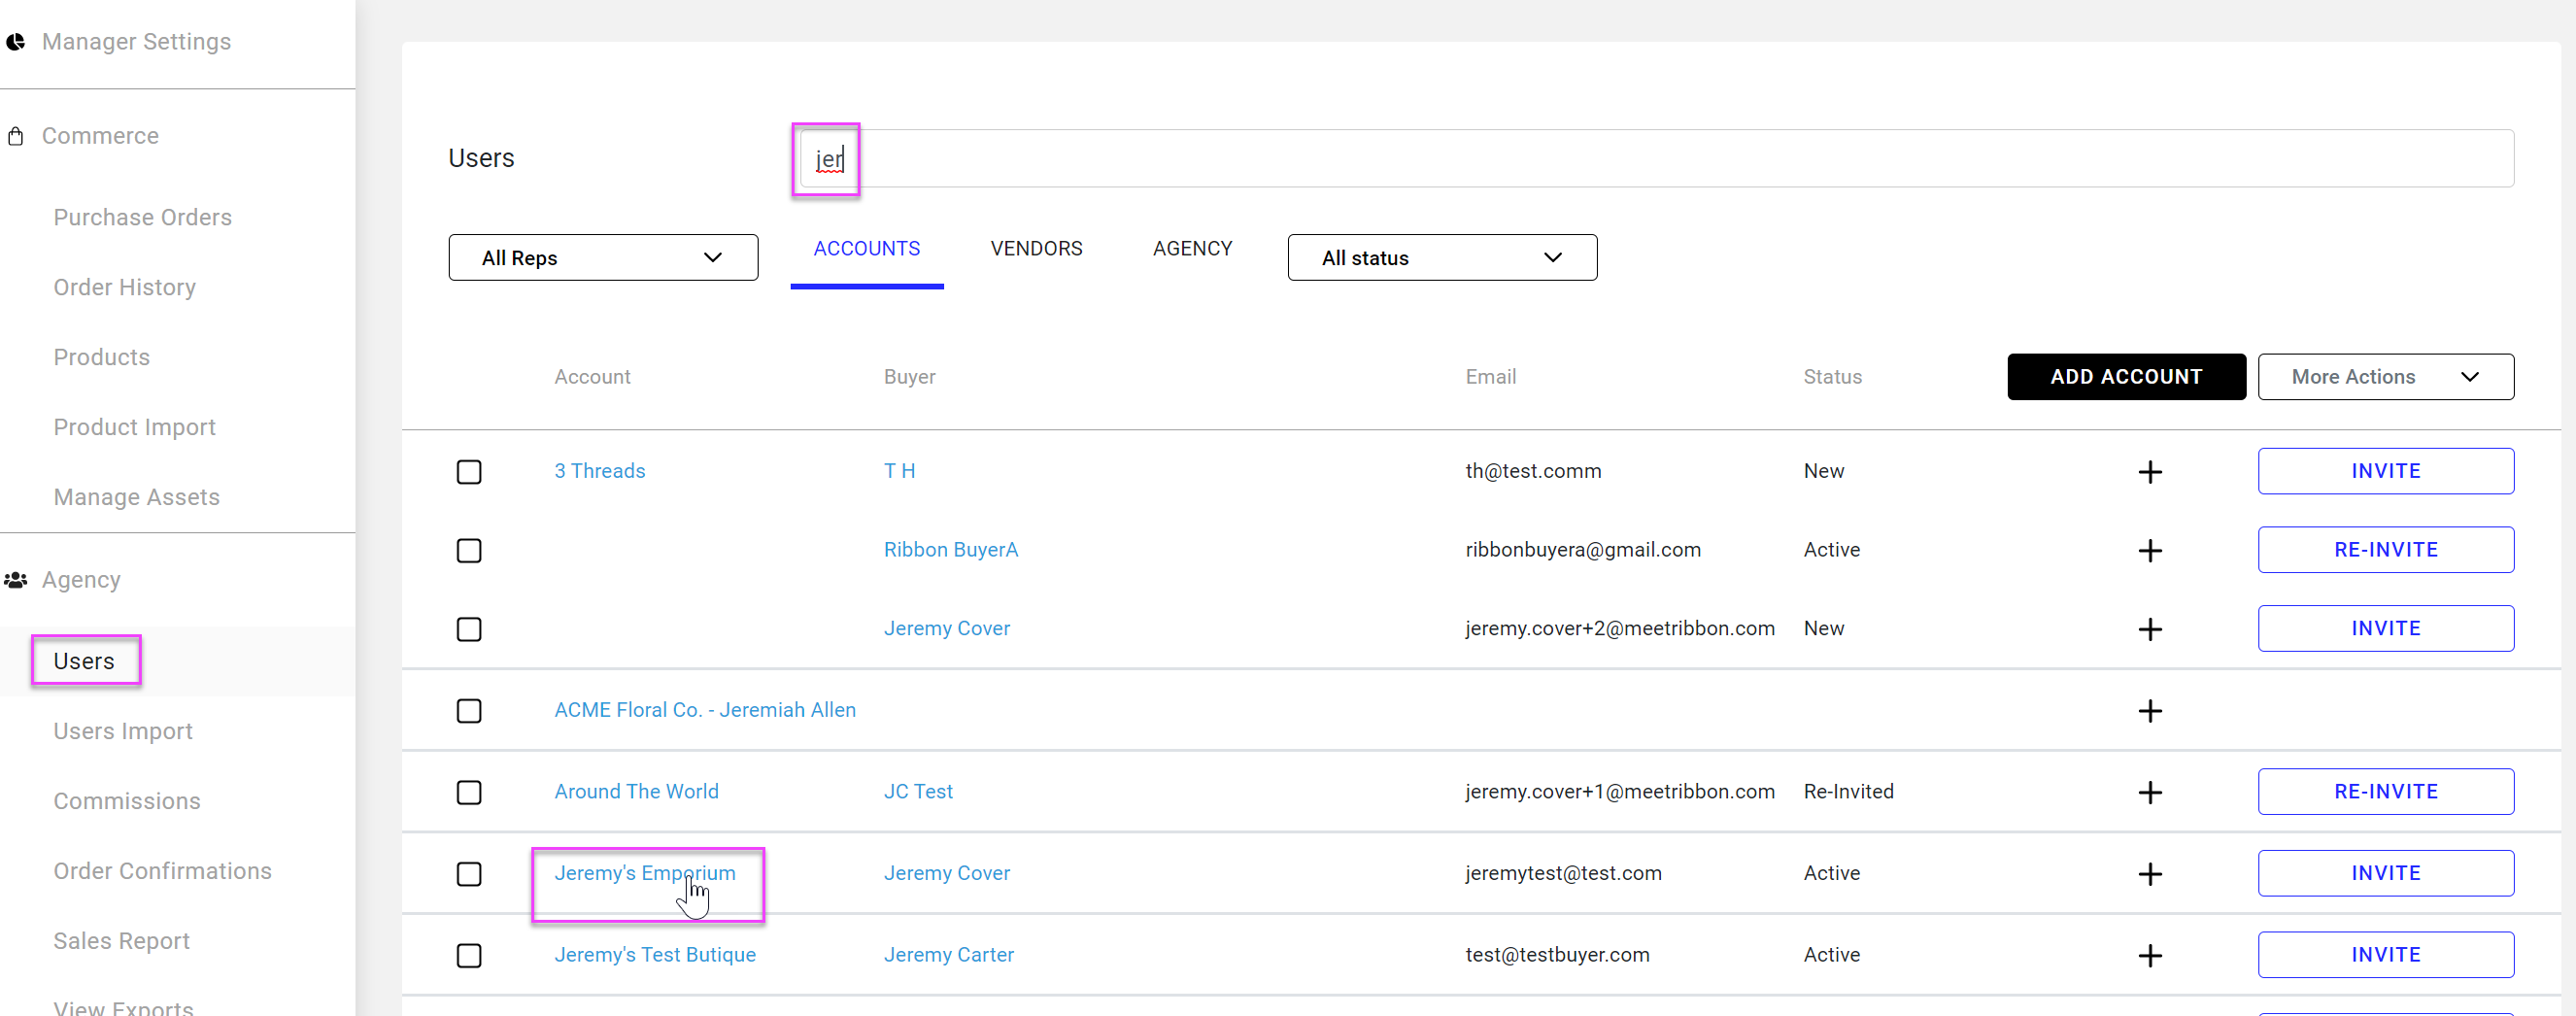Check the 3 Threads account checkbox
The image size is (2576, 1016).
(x=469, y=472)
